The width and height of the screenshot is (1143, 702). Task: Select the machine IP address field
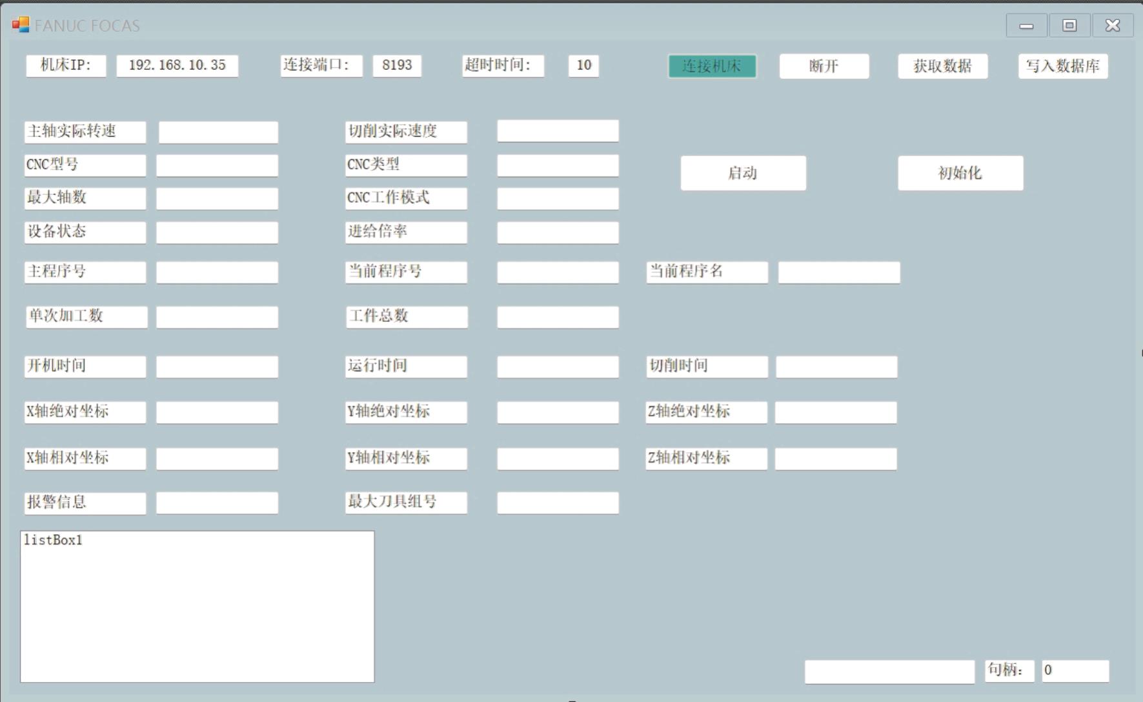[177, 65]
